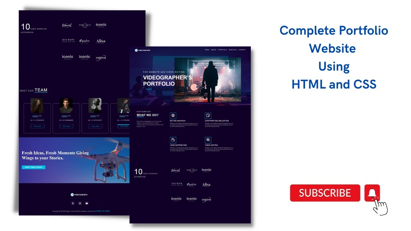The image size is (411, 231).
Task: Click the MOTION GRAPHICS service title
Action: [178, 121]
